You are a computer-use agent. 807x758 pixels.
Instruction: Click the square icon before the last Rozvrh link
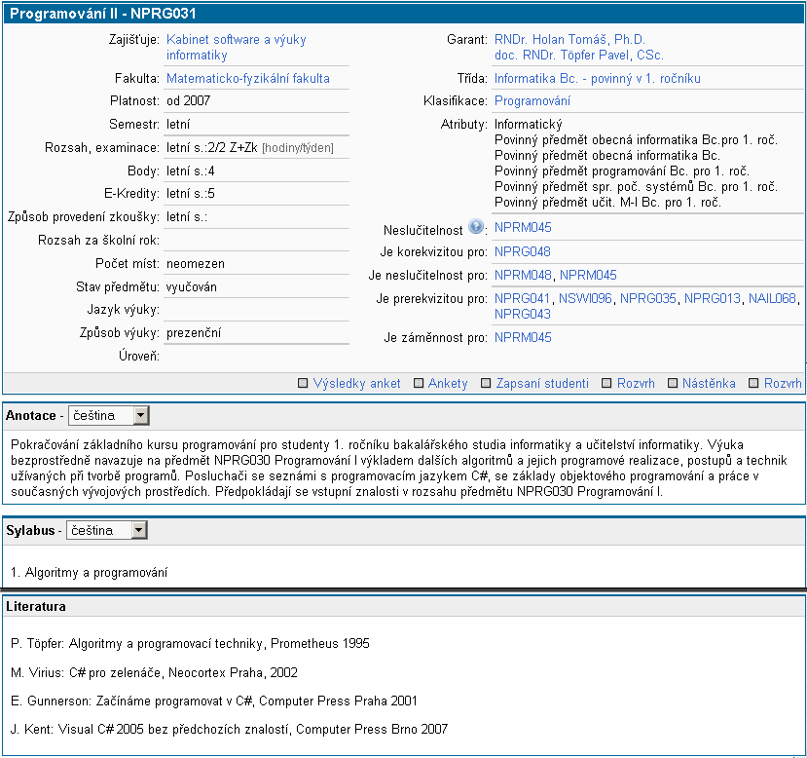pos(753,384)
